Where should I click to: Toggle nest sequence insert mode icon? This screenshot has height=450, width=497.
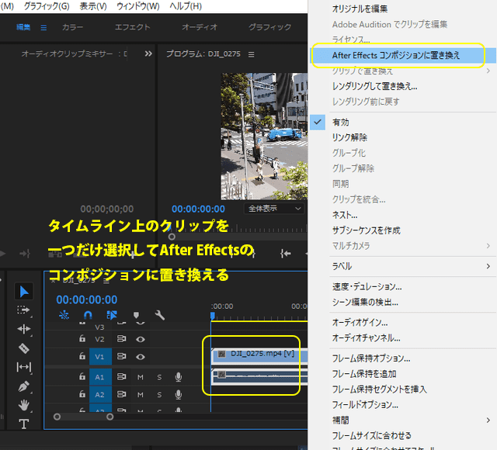click(x=64, y=315)
